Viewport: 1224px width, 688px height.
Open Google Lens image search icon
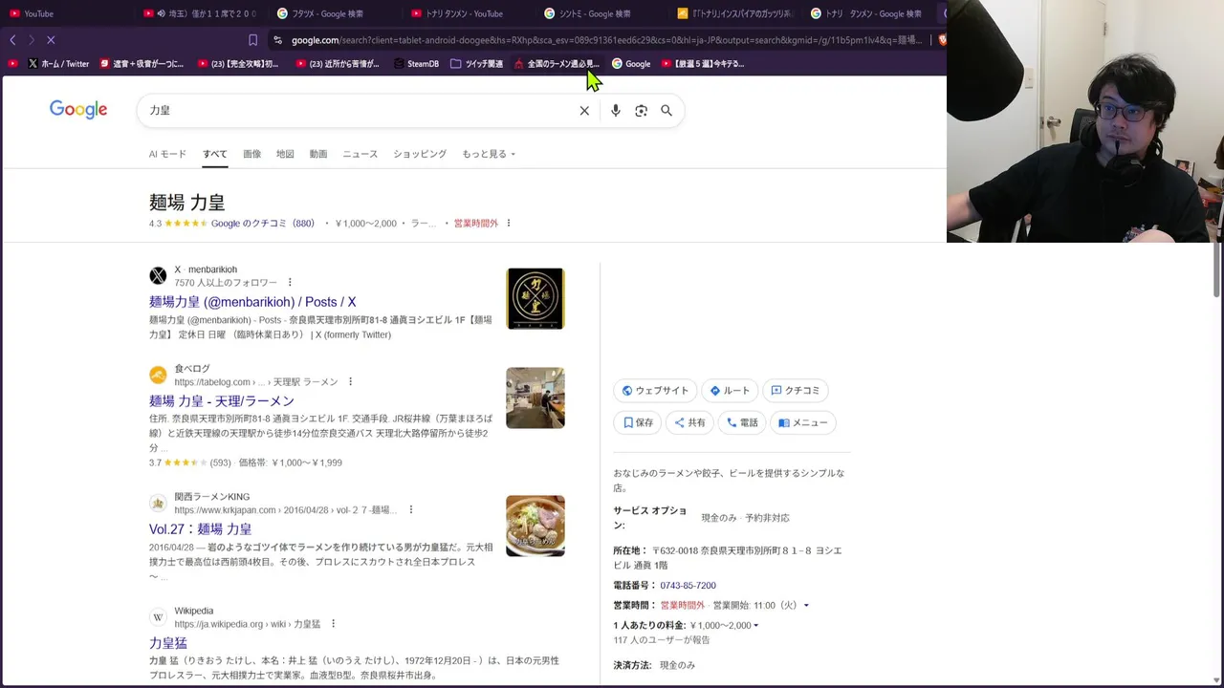coord(642,111)
